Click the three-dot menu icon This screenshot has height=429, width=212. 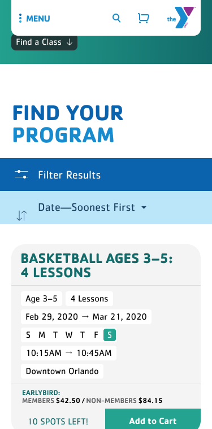coord(20,18)
